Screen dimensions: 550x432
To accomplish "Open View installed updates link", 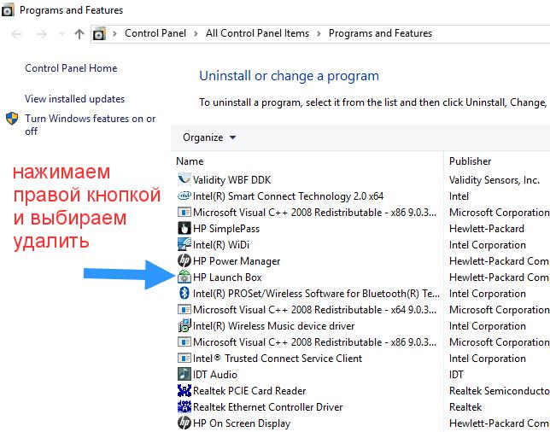I will click(x=74, y=99).
